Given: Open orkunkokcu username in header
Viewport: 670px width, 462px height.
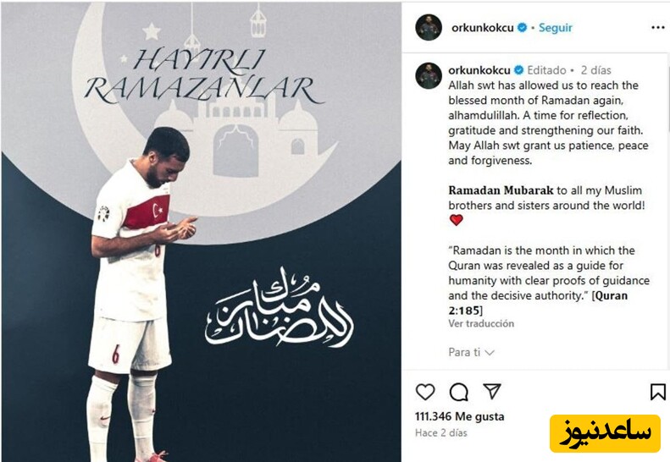Looking at the screenshot, I should pos(483,28).
